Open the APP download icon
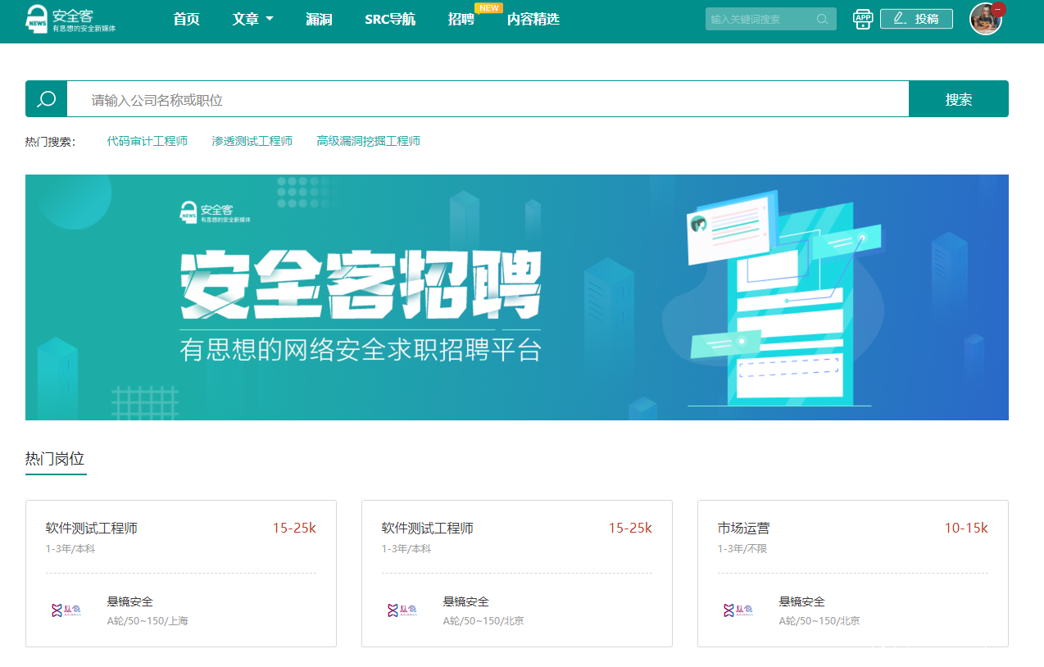The image size is (1044, 667). tap(863, 19)
